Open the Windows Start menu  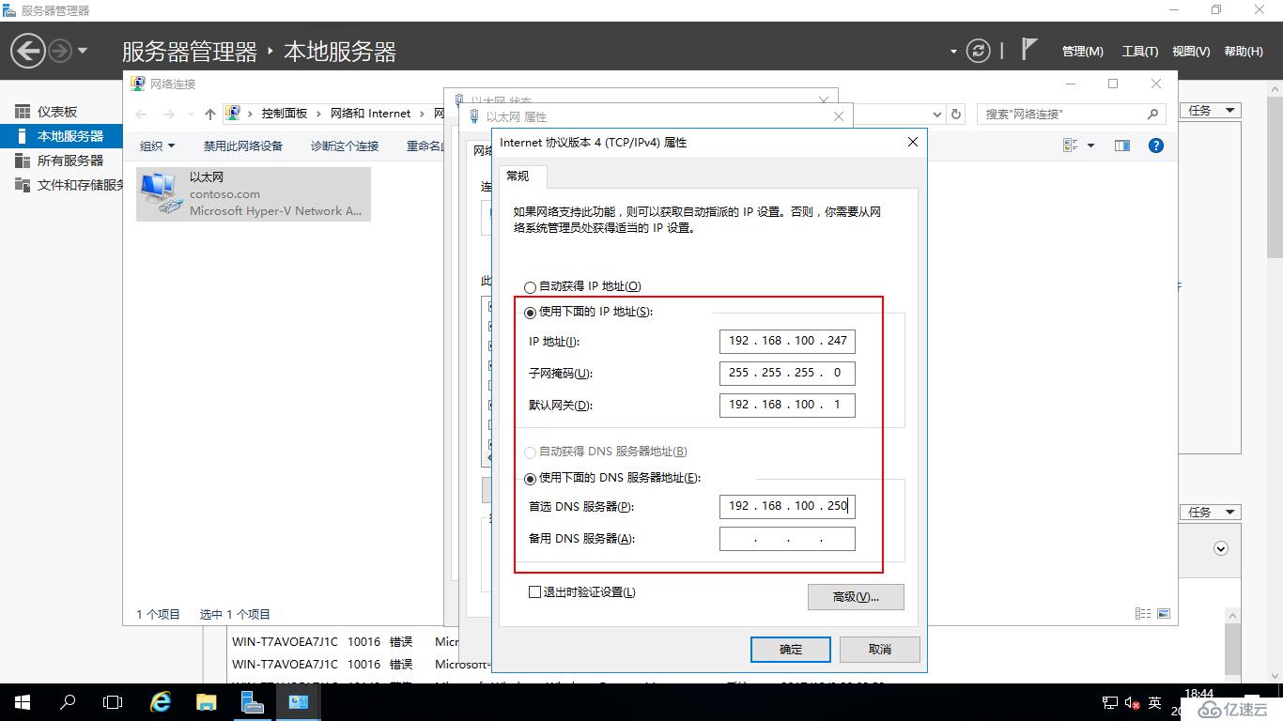tap(23, 702)
